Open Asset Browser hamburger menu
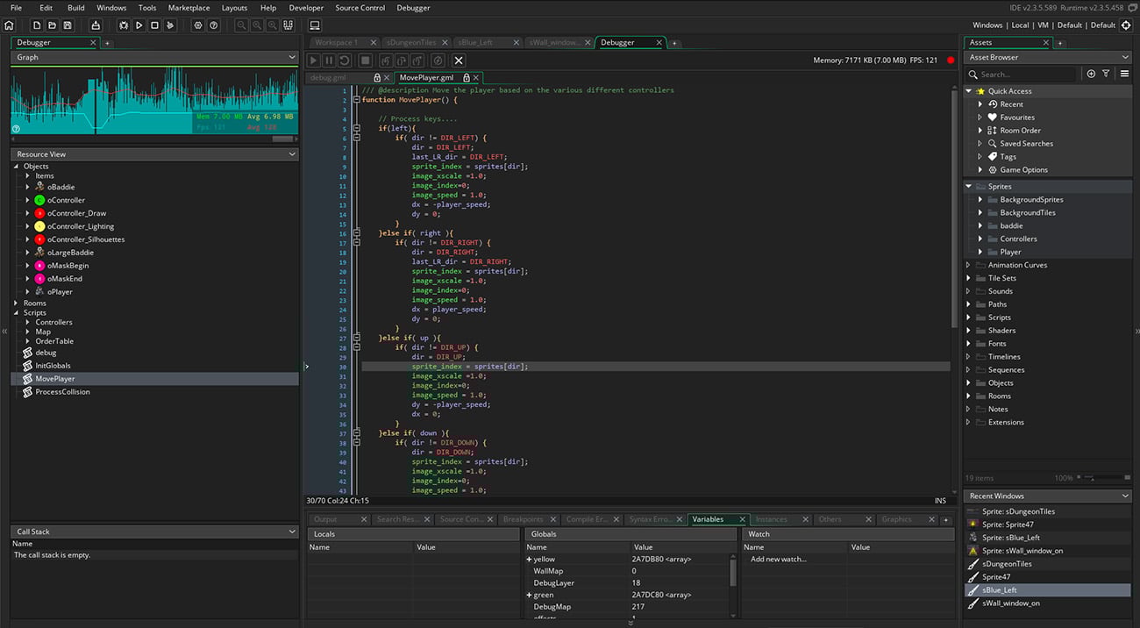 [x=1124, y=75]
